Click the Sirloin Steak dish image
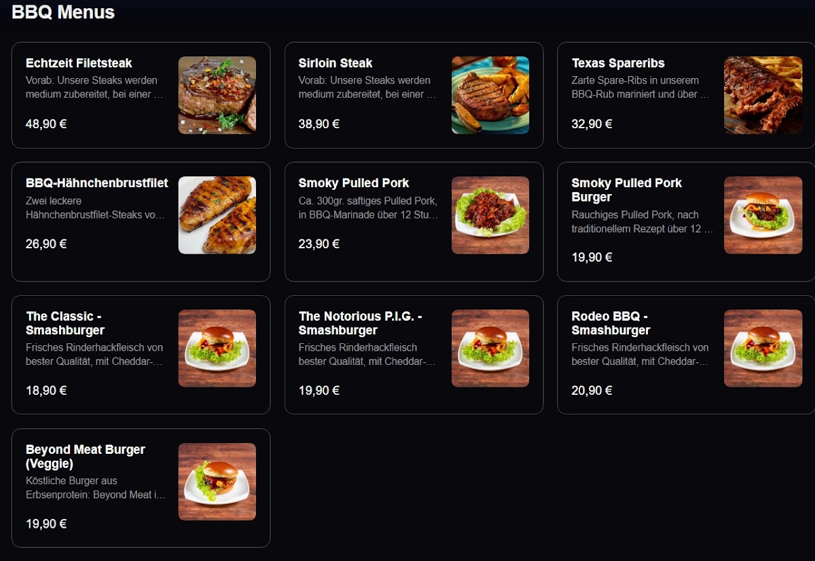The width and height of the screenshot is (815, 561). (x=490, y=95)
